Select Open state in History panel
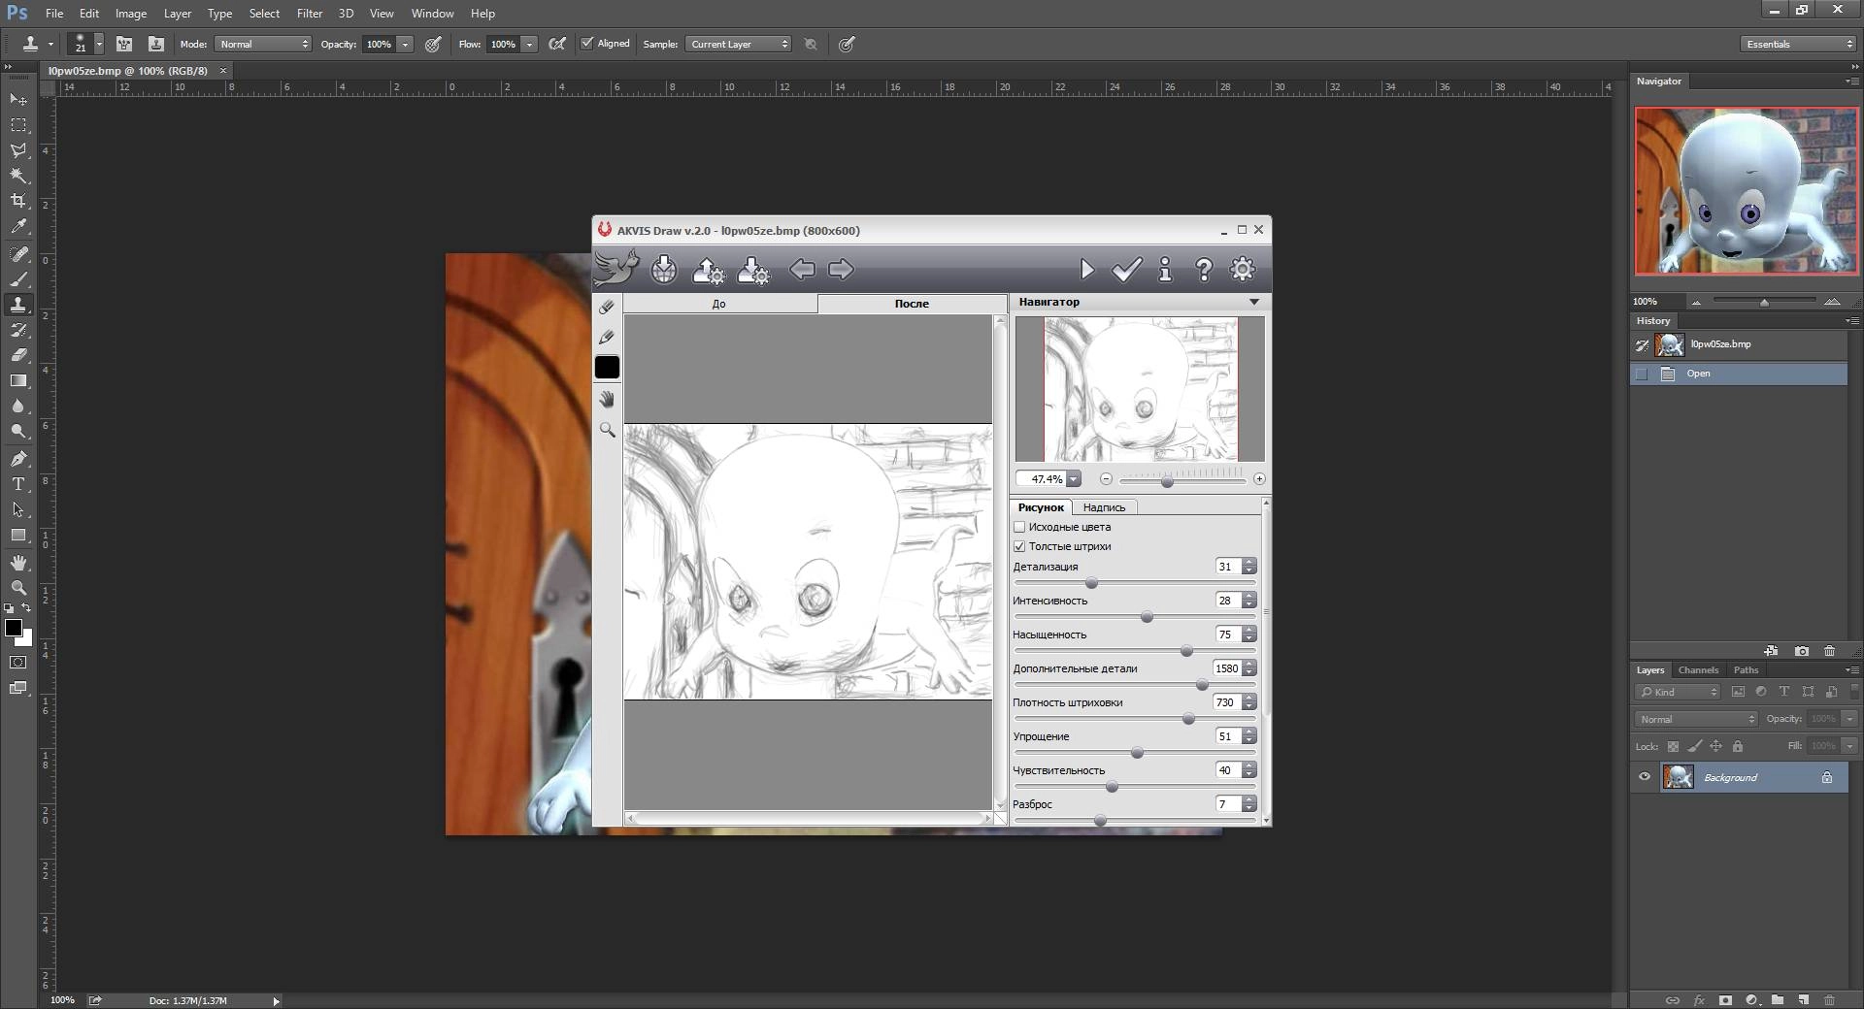Viewport: 1864px width, 1009px height. [1739, 374]
